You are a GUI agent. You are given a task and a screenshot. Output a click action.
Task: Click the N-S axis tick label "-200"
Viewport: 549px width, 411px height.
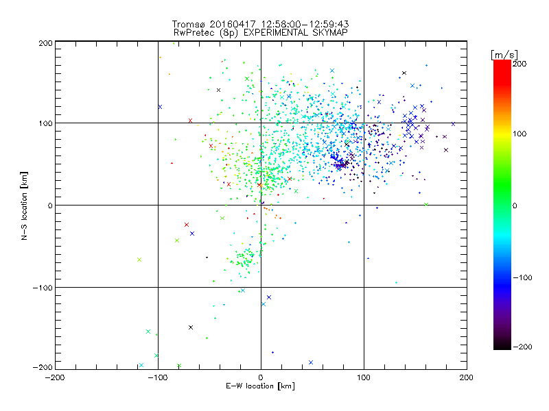pyautogui.click(x=43, y=367)
